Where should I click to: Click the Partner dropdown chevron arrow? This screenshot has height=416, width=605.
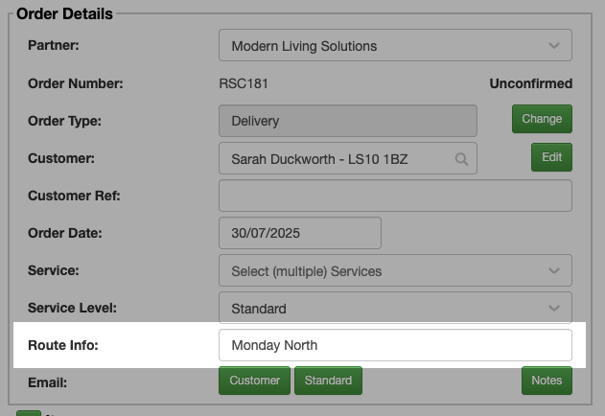tap(553, 46)
